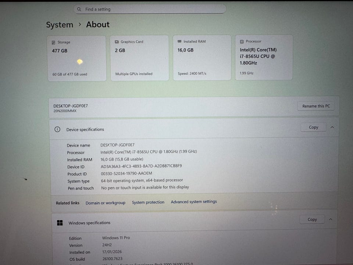
Task: Click the Device specifications info icon
Action: pyautogui.click(x=57, y=129)
